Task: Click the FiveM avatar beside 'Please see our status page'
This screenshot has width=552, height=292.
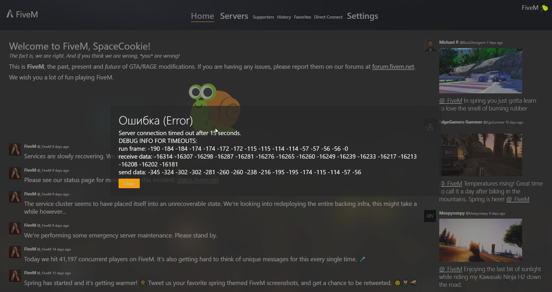Action: (15, 173)
